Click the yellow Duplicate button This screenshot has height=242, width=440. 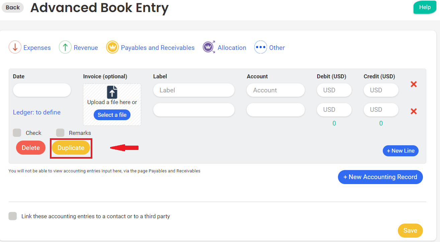(71, 148)
